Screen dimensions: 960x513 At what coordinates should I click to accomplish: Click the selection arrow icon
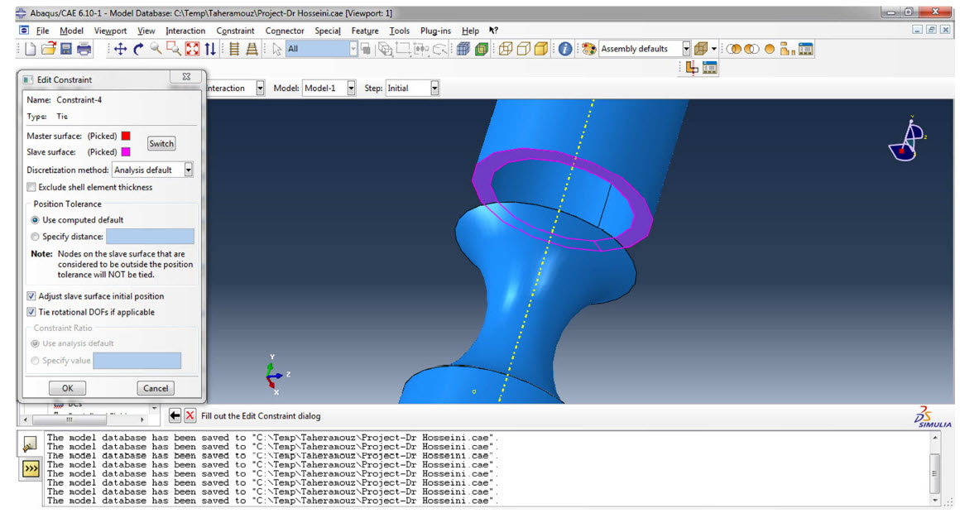(x=276, y=49)
